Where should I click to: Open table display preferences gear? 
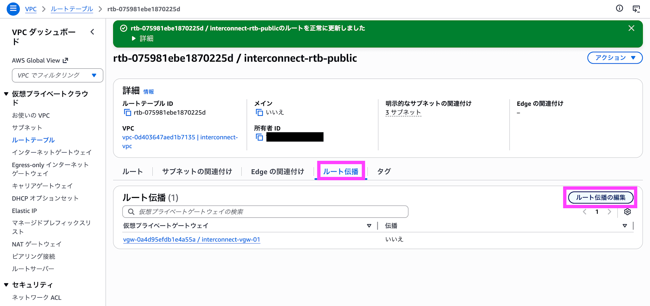(x=627, y=212)
